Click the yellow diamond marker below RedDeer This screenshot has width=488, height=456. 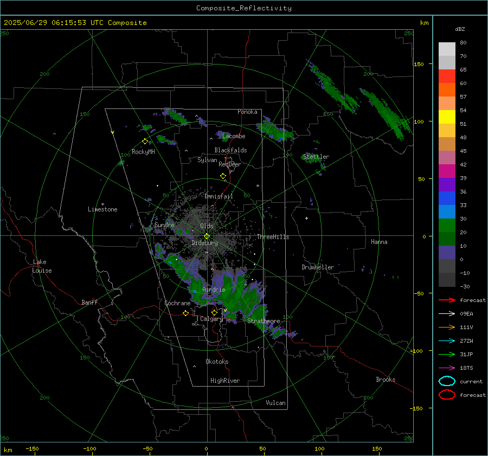223,176
